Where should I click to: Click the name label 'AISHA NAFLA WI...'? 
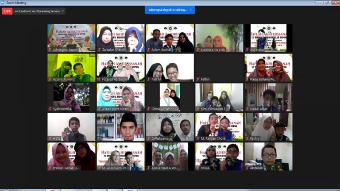(x=164, y=168)
